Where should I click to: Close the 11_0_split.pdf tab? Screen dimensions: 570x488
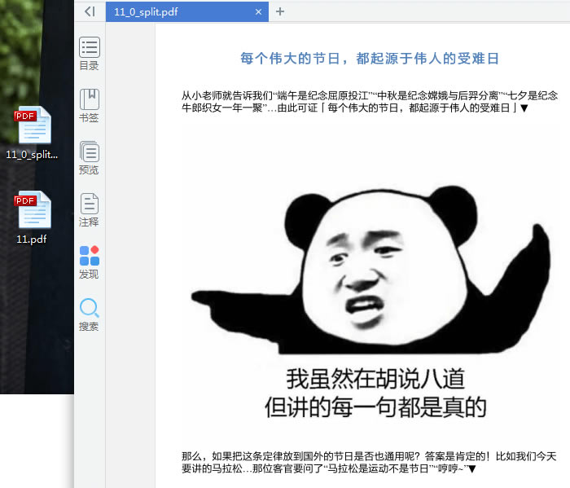click(259, 11)
